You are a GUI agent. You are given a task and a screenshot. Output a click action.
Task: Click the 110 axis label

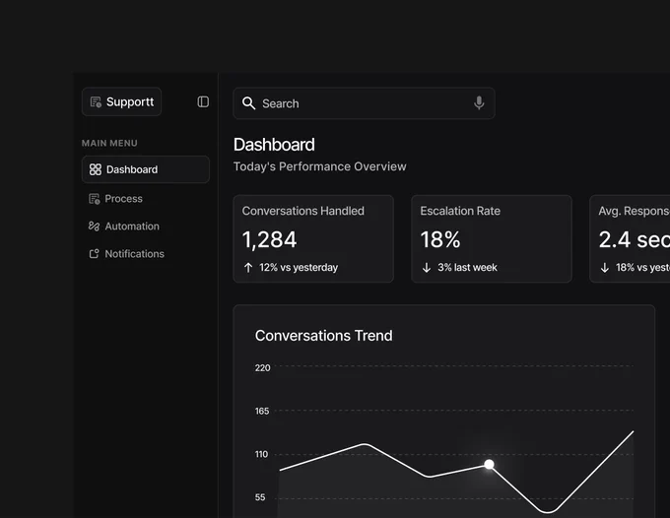tap(261, 454)
